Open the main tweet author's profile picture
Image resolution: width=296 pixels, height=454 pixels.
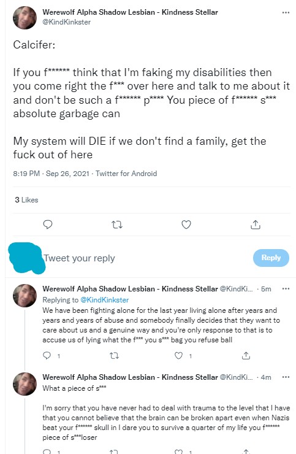pyautogui.click(x=25, y=18)
